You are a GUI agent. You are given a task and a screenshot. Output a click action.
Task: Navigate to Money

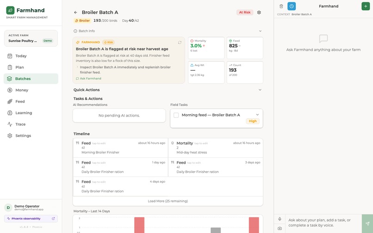(31, 90)
